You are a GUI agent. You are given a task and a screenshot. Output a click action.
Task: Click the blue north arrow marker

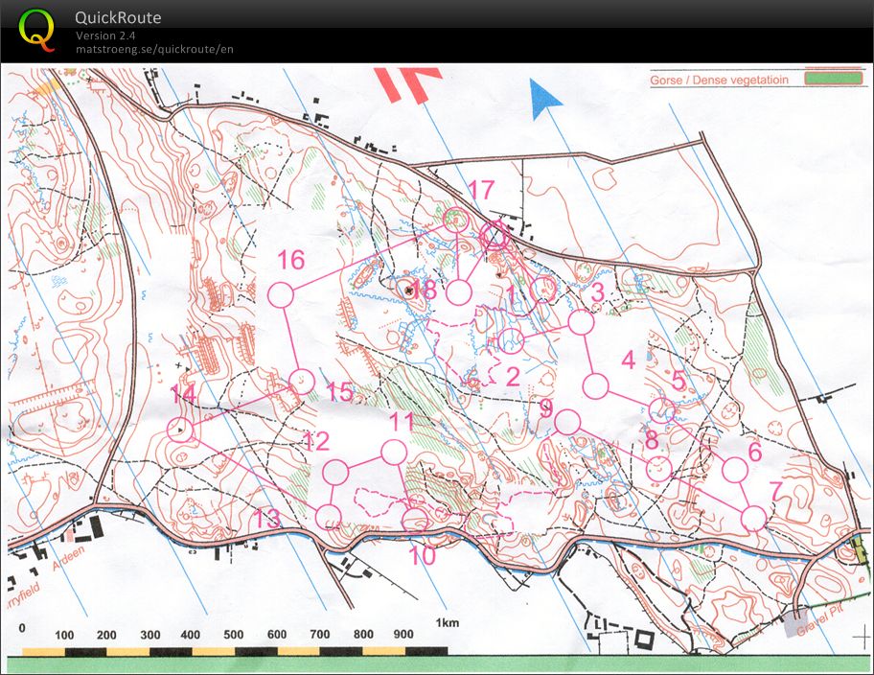click(x=544, y=98)
